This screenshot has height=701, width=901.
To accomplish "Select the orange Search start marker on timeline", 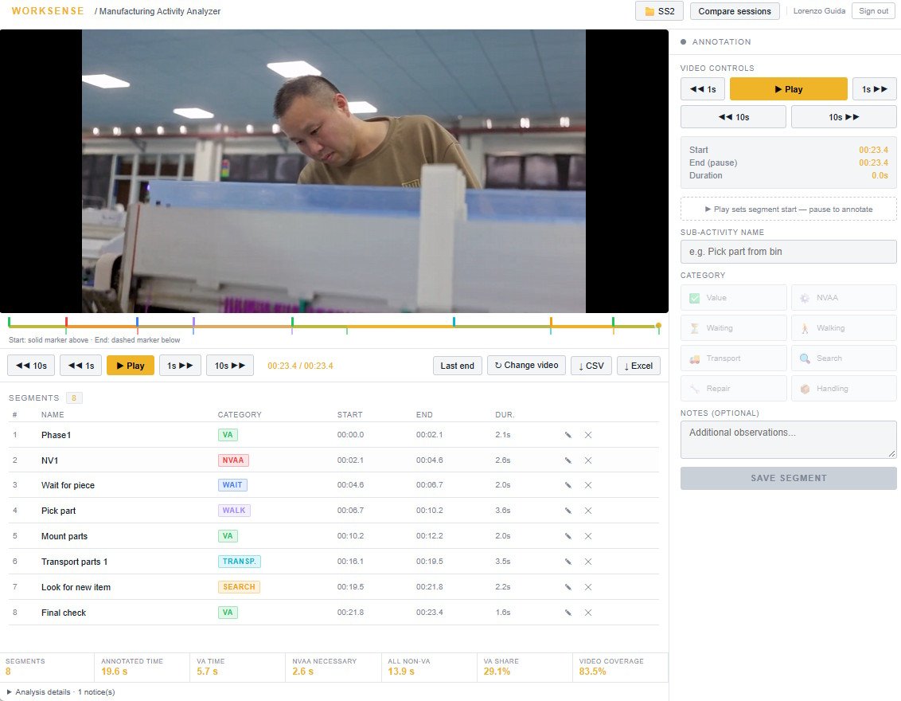I will (x=551, y=322).
